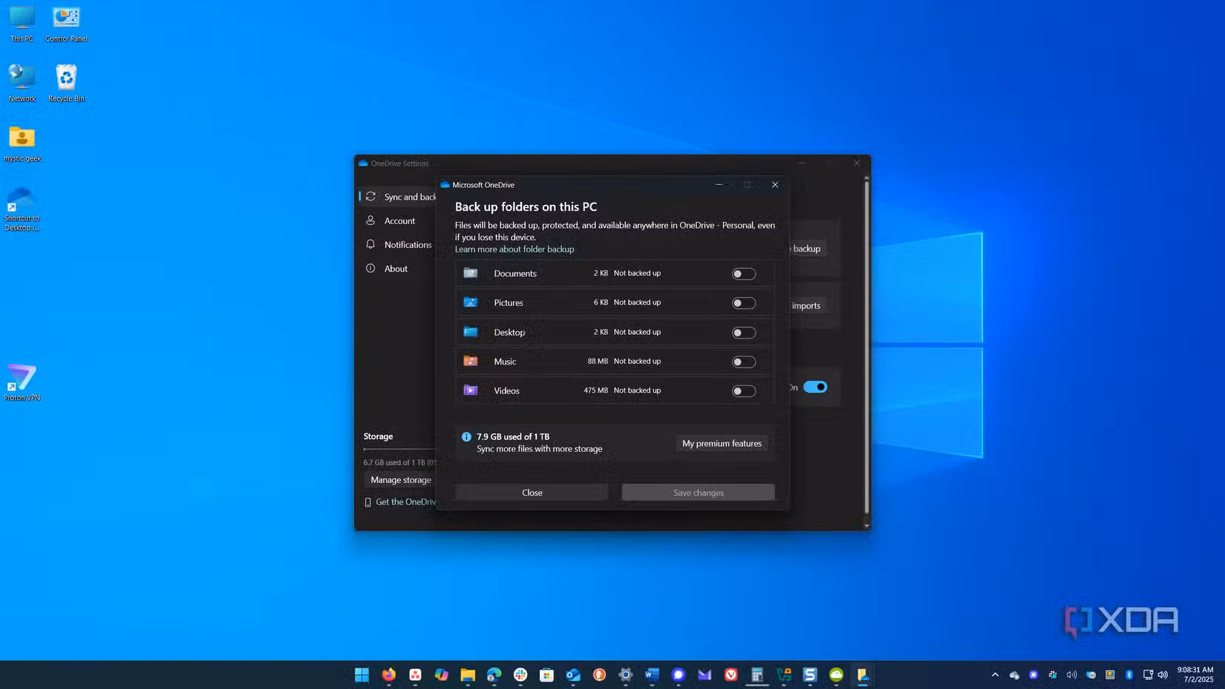
Task: Click the Videos folder icon in backup list
Action: click(x=471, y=390)
